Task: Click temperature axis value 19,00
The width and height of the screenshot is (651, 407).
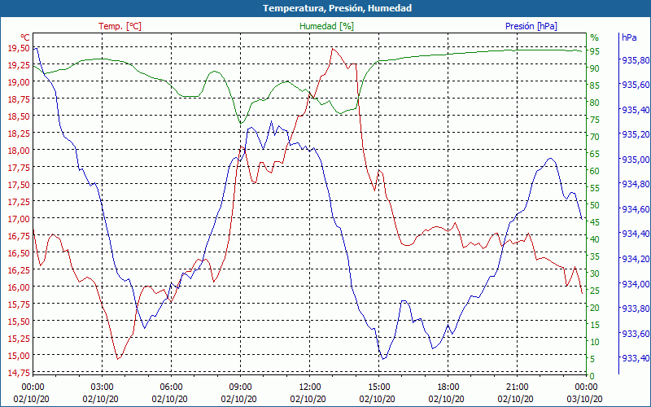Action: tap(19, 82)
